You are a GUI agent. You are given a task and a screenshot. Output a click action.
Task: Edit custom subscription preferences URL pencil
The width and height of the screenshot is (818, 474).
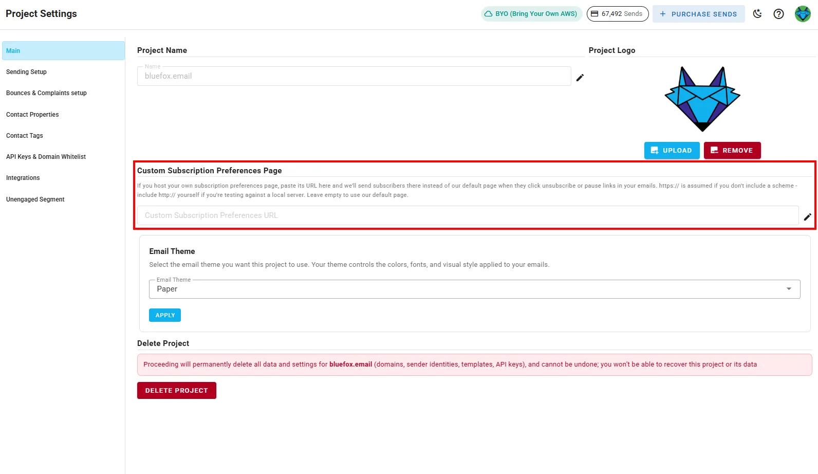pos(808,217)
